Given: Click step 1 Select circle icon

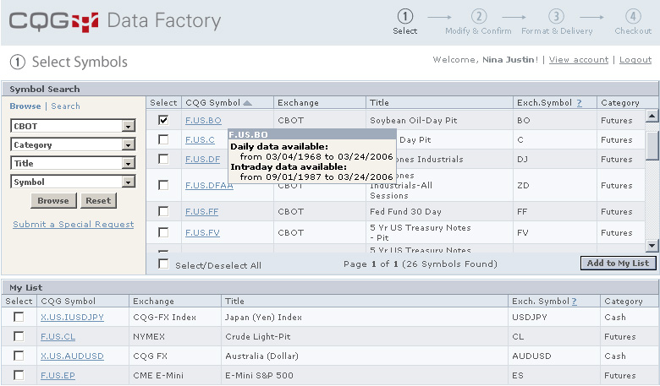Looking at the screenshot, I should [x=405, y=16].
